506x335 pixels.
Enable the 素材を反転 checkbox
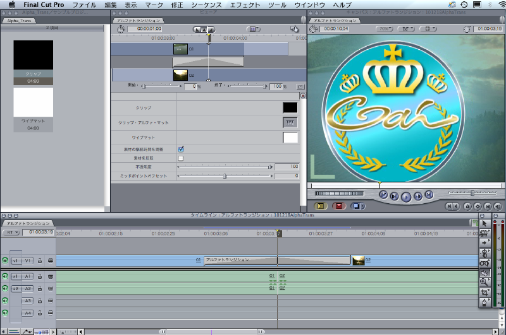click(x=181, y=158)
